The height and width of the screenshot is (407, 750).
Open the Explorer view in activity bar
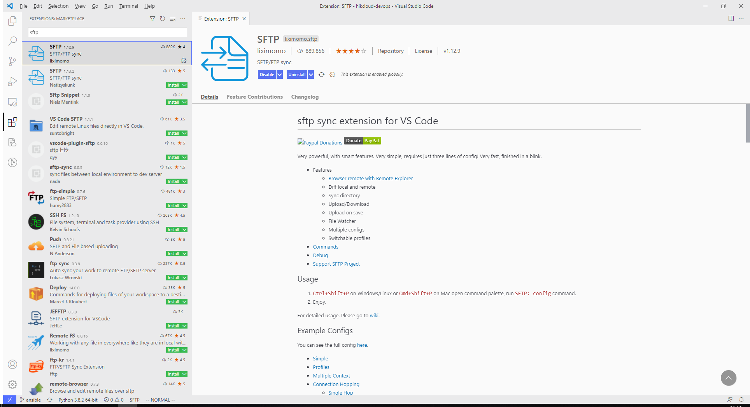click(12, 21)
